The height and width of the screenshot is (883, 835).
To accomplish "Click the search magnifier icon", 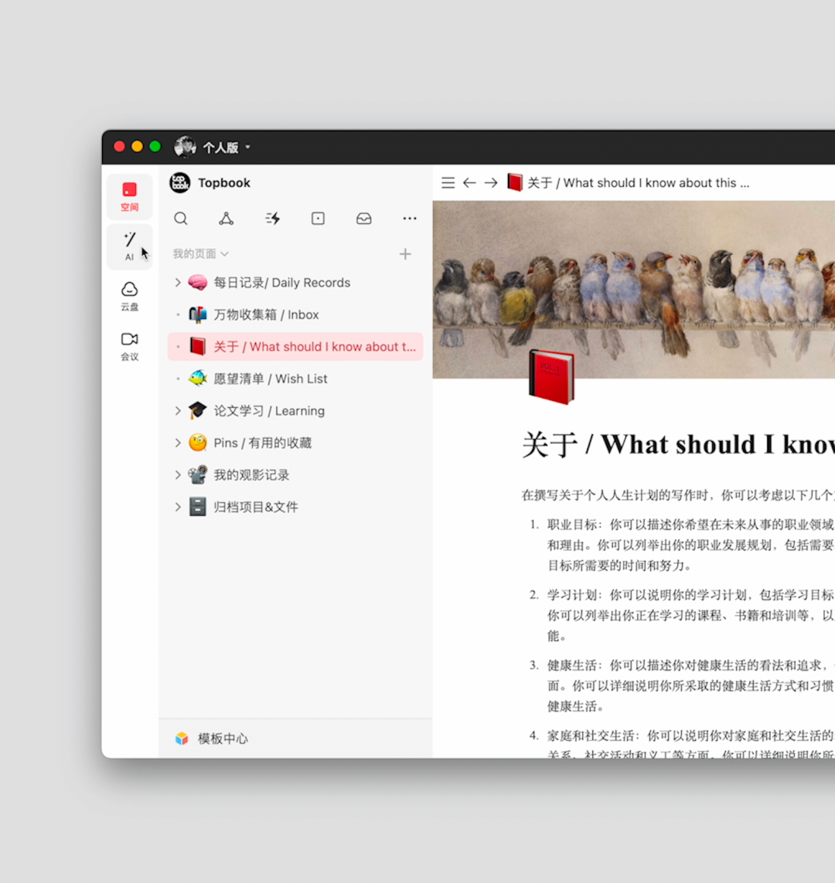I will pos(181,219).
